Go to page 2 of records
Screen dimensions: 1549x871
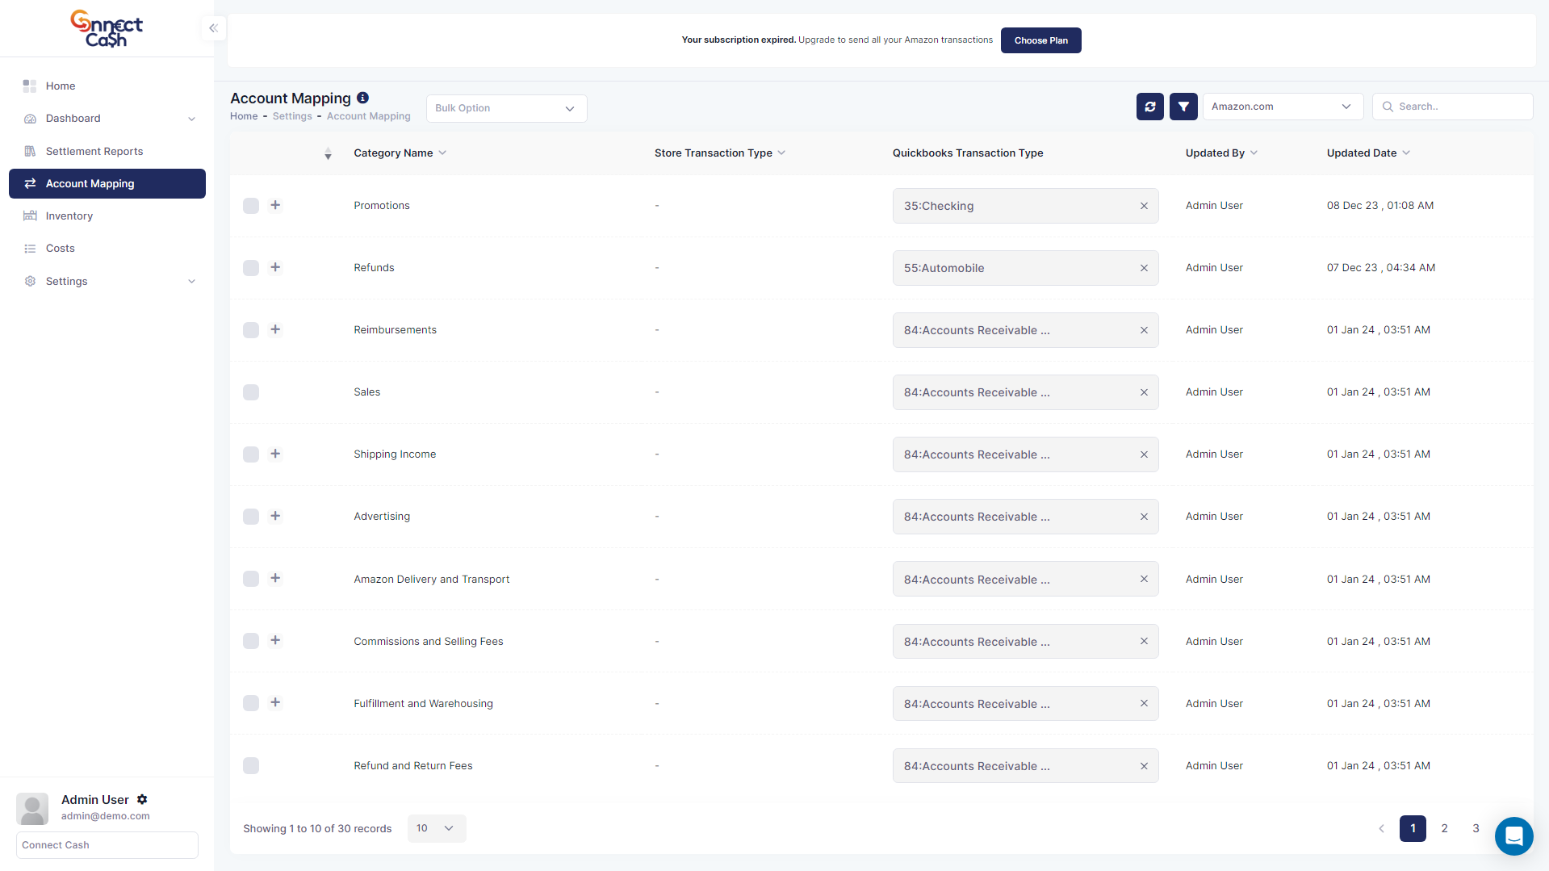click(1444, 828)
